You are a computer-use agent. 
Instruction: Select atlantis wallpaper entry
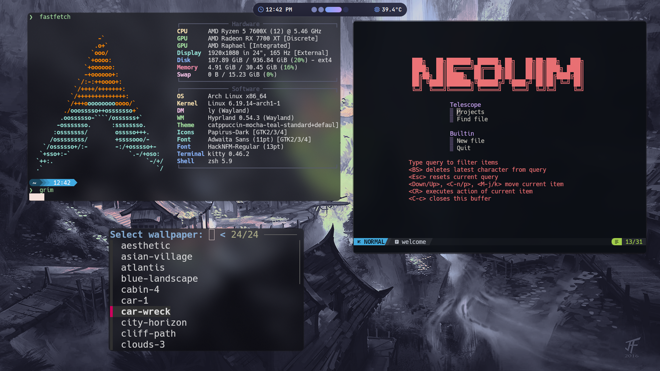(143, 268)
